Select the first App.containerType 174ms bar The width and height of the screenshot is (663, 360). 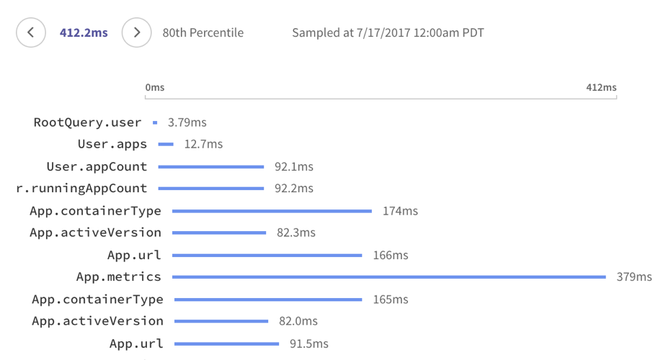coord(272,211)
